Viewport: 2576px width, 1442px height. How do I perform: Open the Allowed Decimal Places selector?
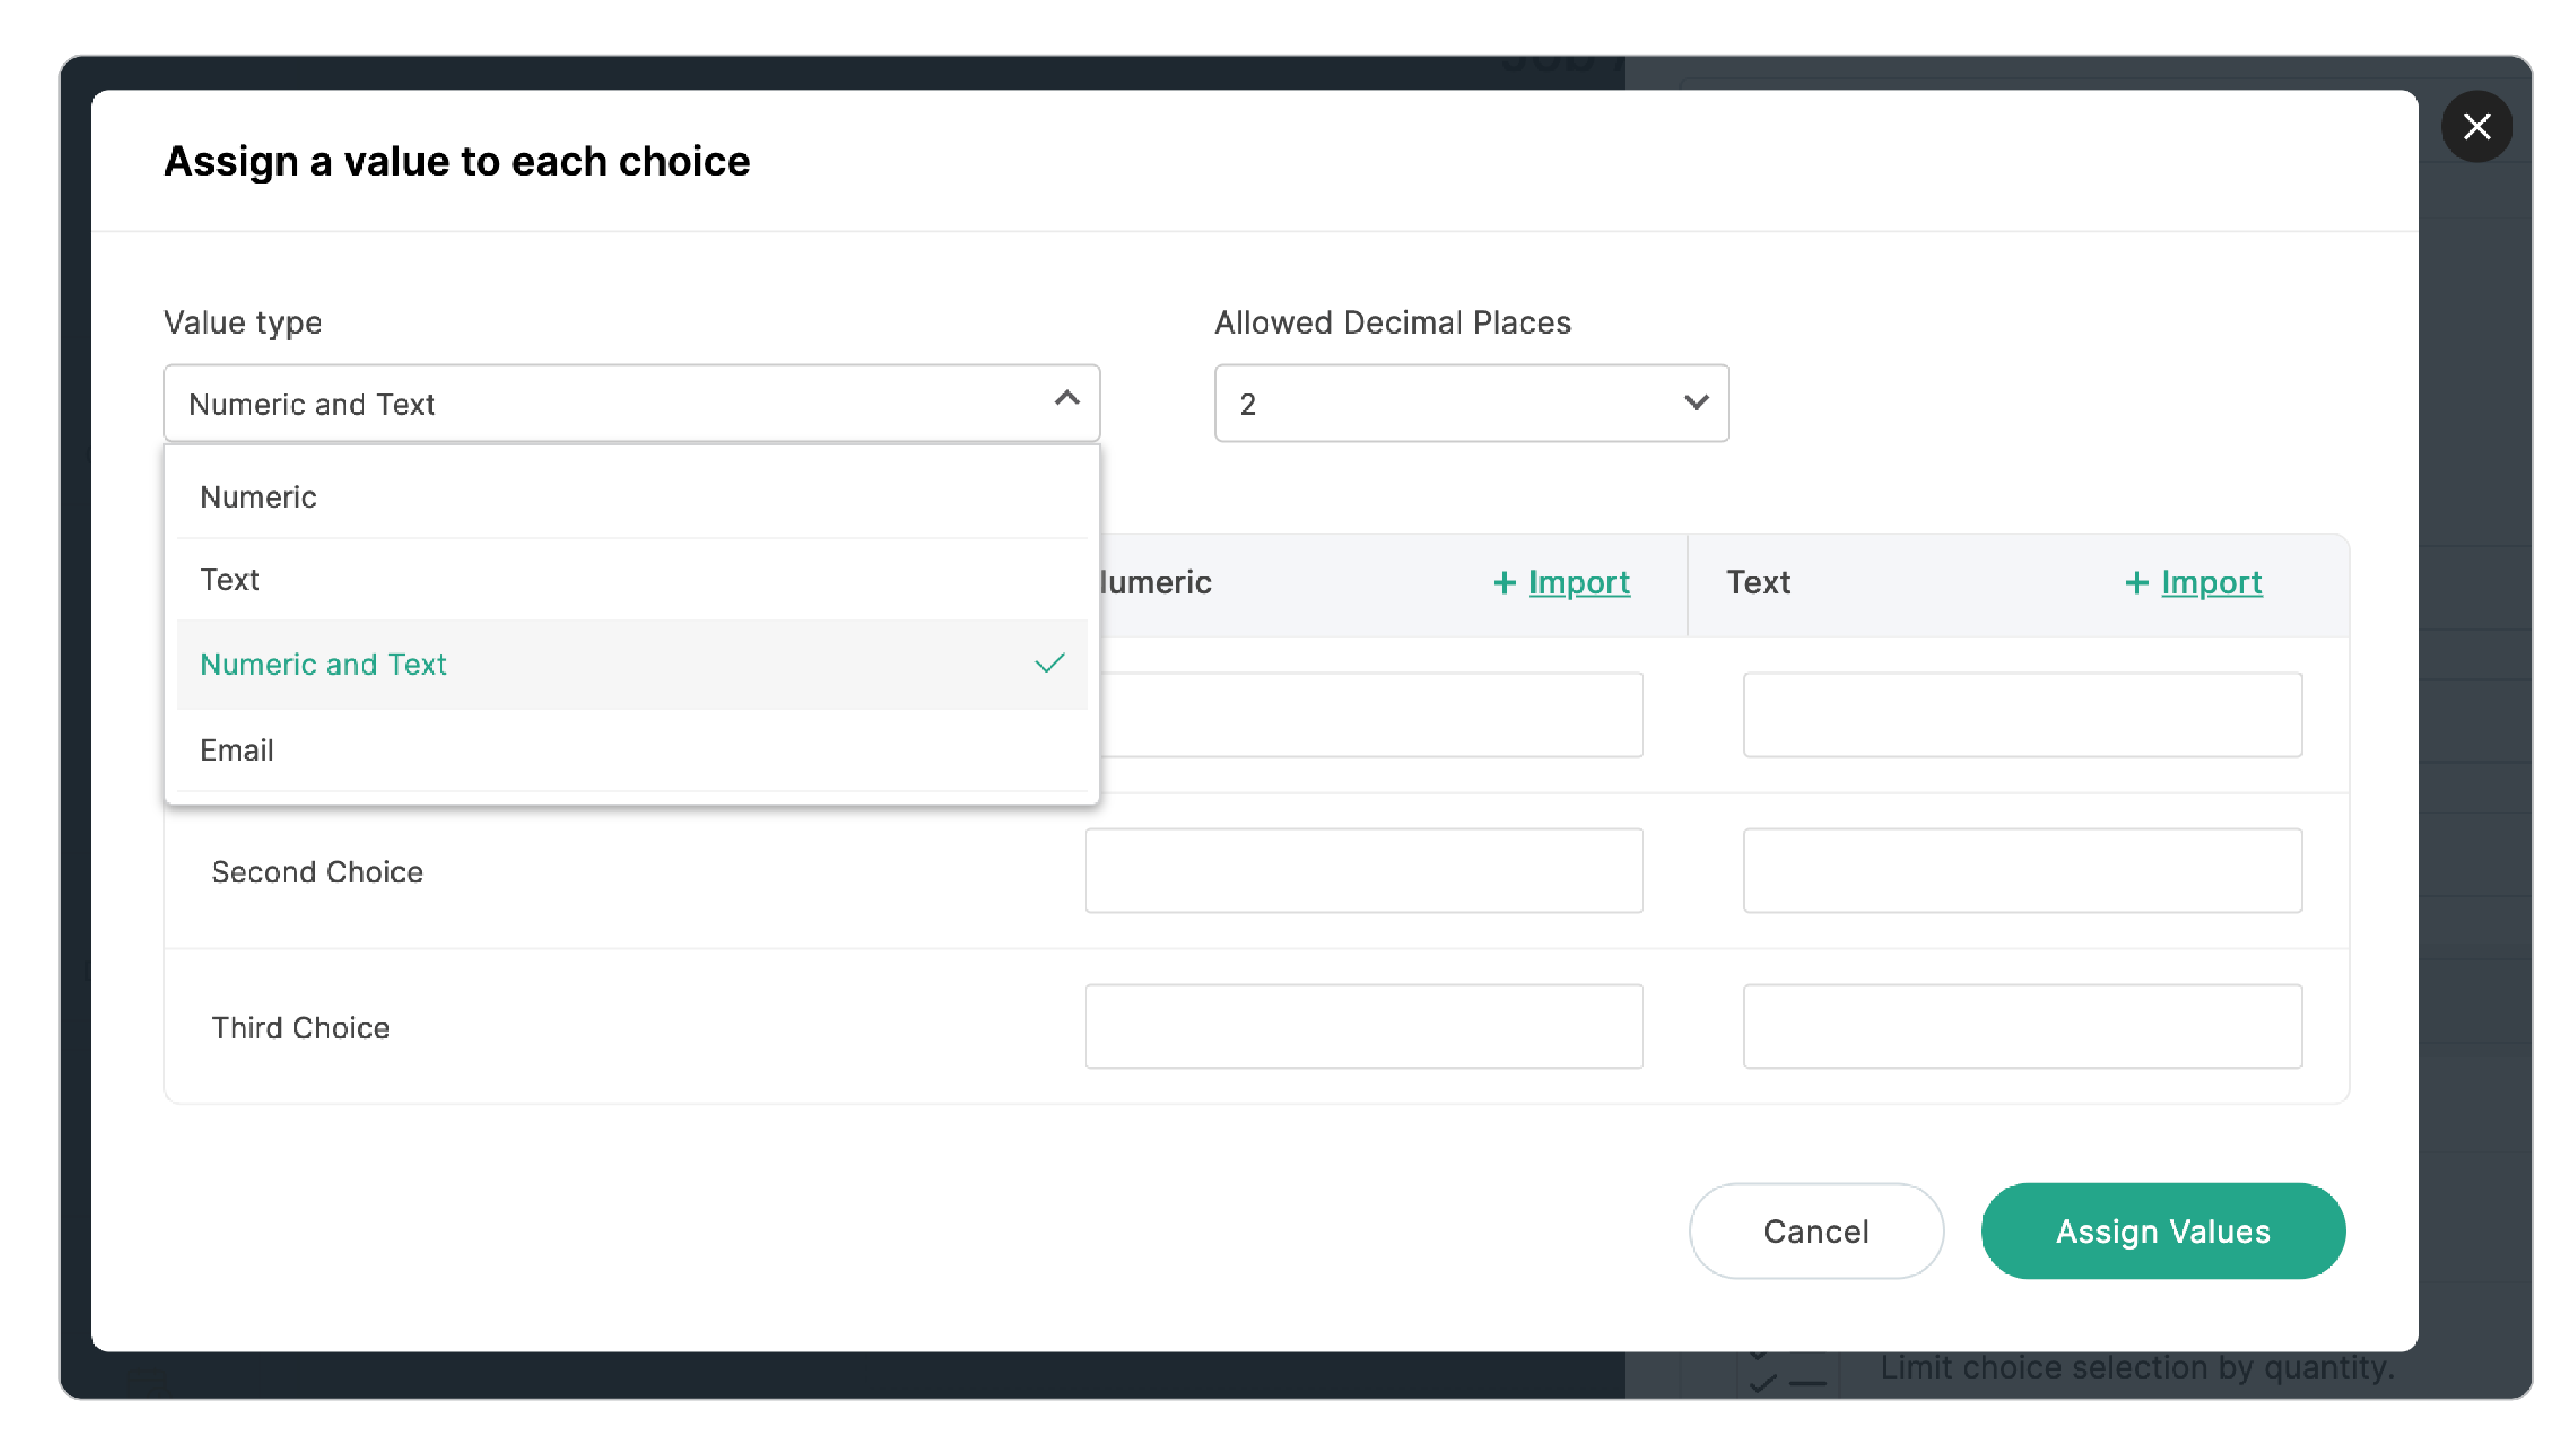(x=1470, y=403)
